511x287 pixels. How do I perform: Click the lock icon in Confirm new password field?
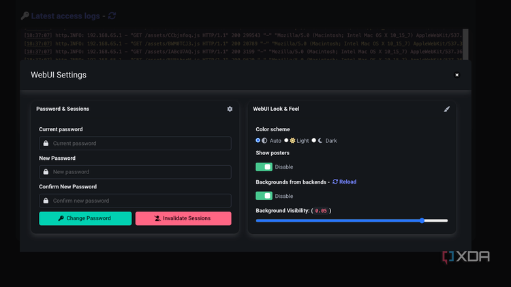46,201
